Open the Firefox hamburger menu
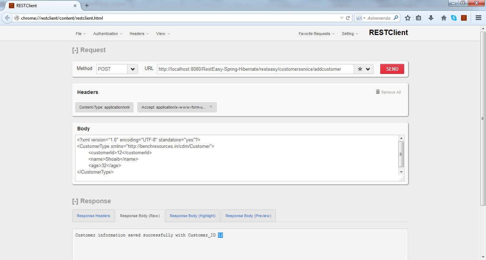 point(478,17)
